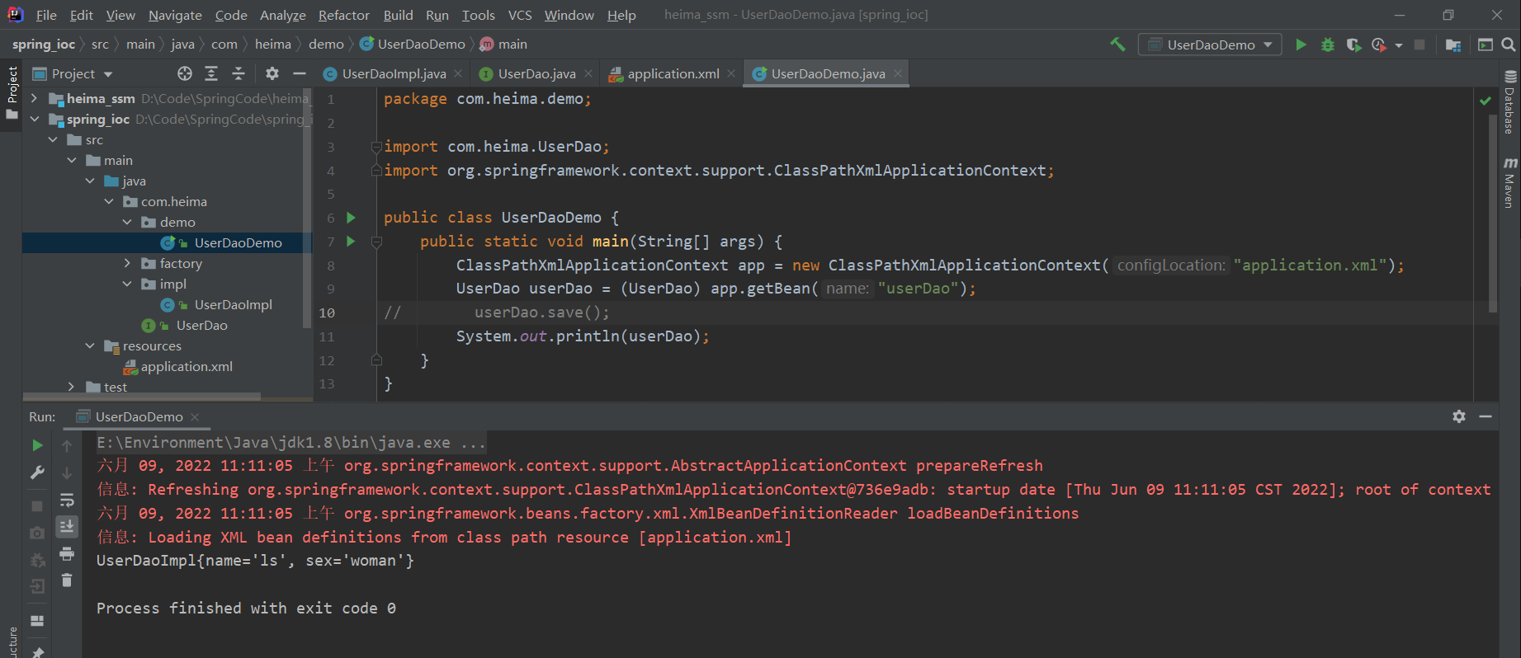Viewport: 1521px width, 658px height.
Task: Open dropdown arrow next to profiler icon
Action: tap(1398, 45)
